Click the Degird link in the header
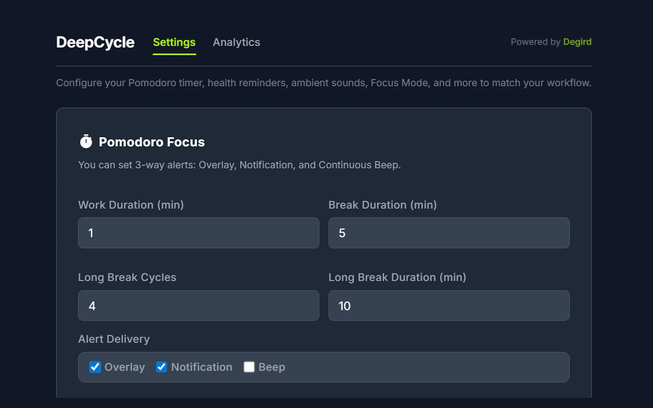The width and height of the screenshot is (653, 408). tap(577, 42)
